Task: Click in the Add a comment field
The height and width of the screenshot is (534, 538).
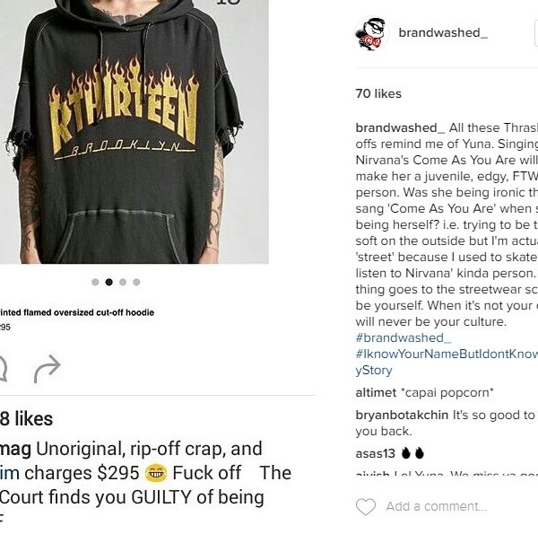Action: click(437, 506)
